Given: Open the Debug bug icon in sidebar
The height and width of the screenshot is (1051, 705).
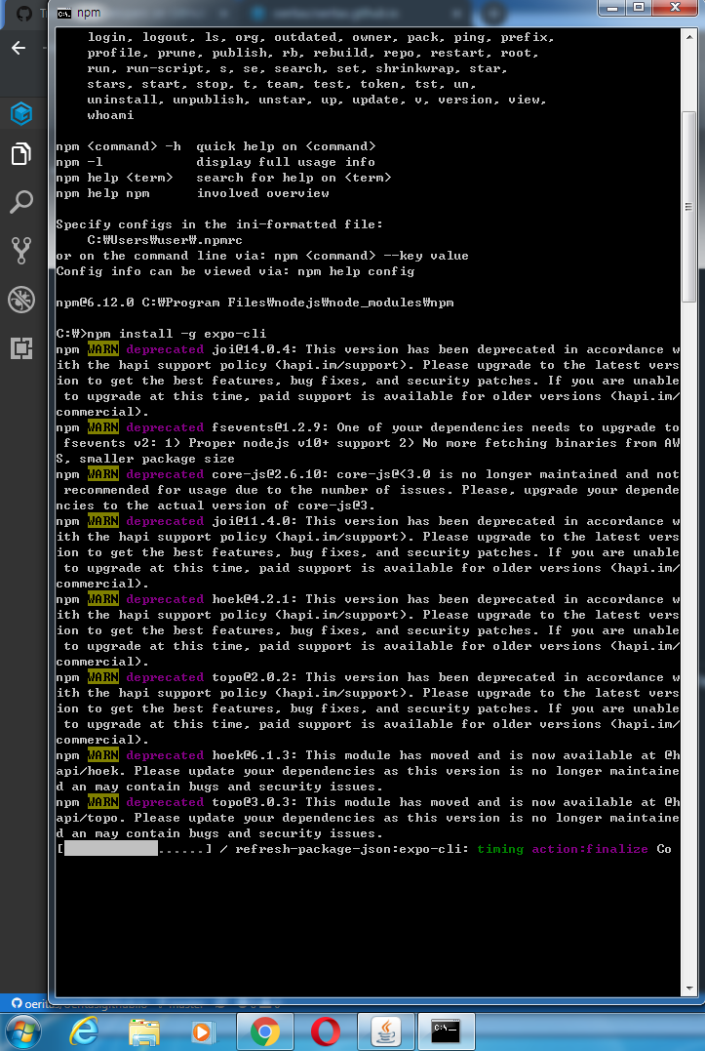Looking at the screenshot, I should point(21,300).
